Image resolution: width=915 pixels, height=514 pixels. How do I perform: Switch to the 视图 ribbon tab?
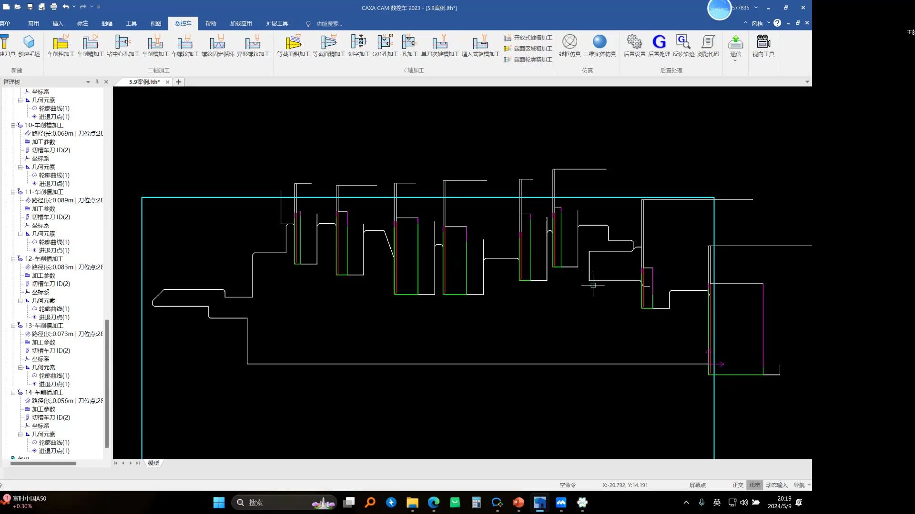point(156,23)
